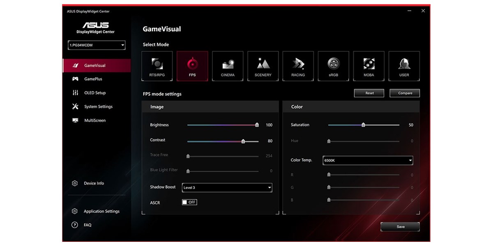Choose the MOBA mode icon
493x246 pixels.
[369, 66]
